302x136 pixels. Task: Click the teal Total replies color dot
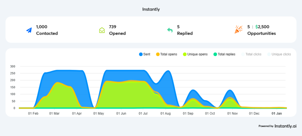click(215, 54)
